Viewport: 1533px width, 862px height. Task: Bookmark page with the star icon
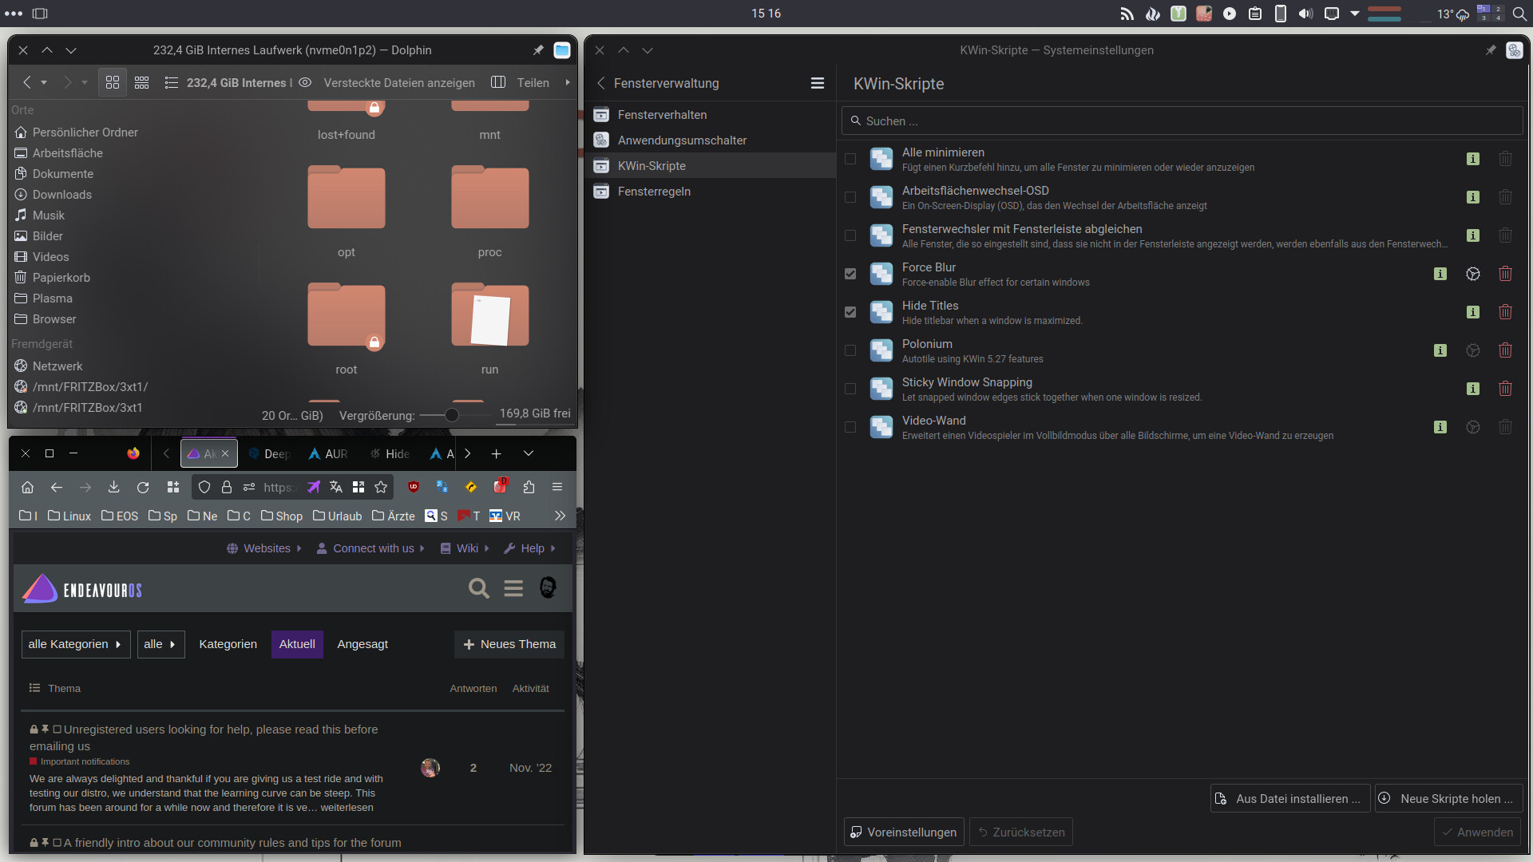point(381,487)
